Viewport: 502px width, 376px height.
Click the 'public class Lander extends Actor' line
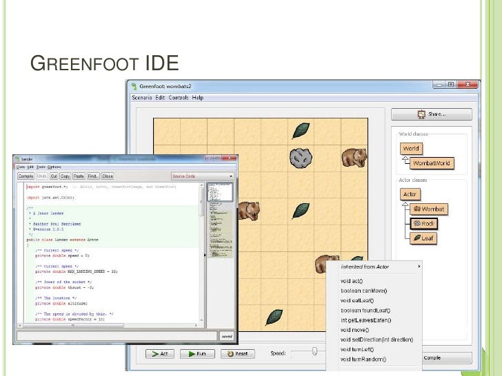pyautogui.click(x=62, y=240)
